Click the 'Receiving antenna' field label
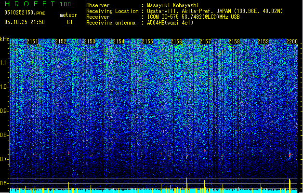The image size is (303, 193). point(111,23)
